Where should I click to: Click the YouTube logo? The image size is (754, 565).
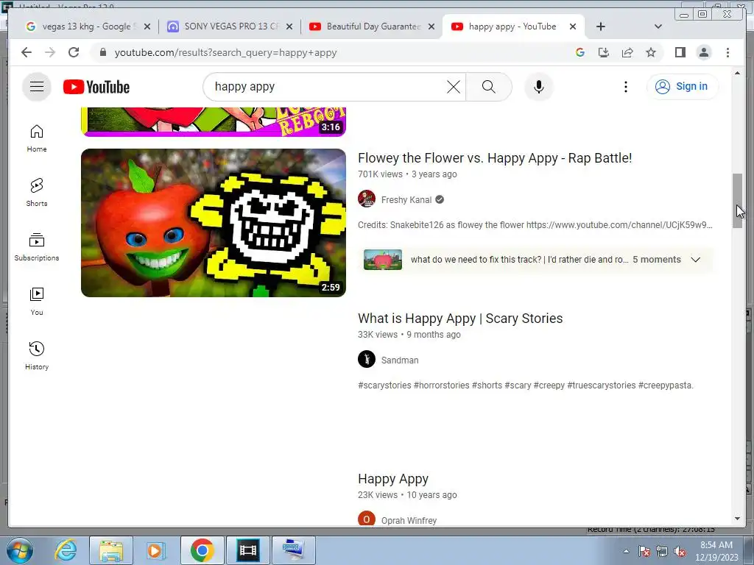pyautogui.click(x=96, y=87)
